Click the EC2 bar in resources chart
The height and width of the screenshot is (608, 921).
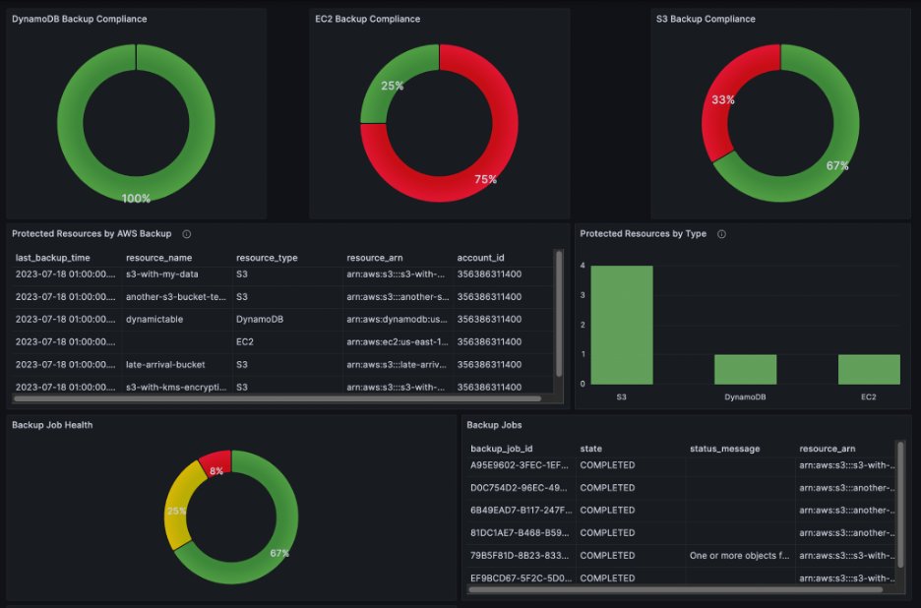[869, 370]
